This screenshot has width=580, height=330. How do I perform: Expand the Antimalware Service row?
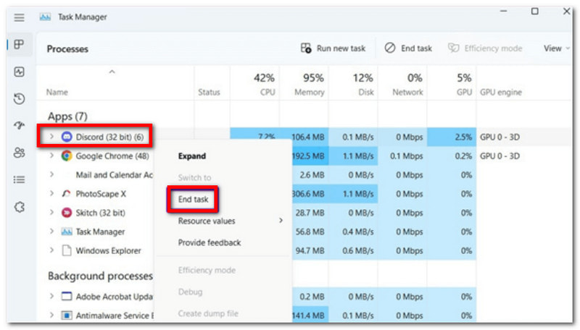click(x=51, y=316)
